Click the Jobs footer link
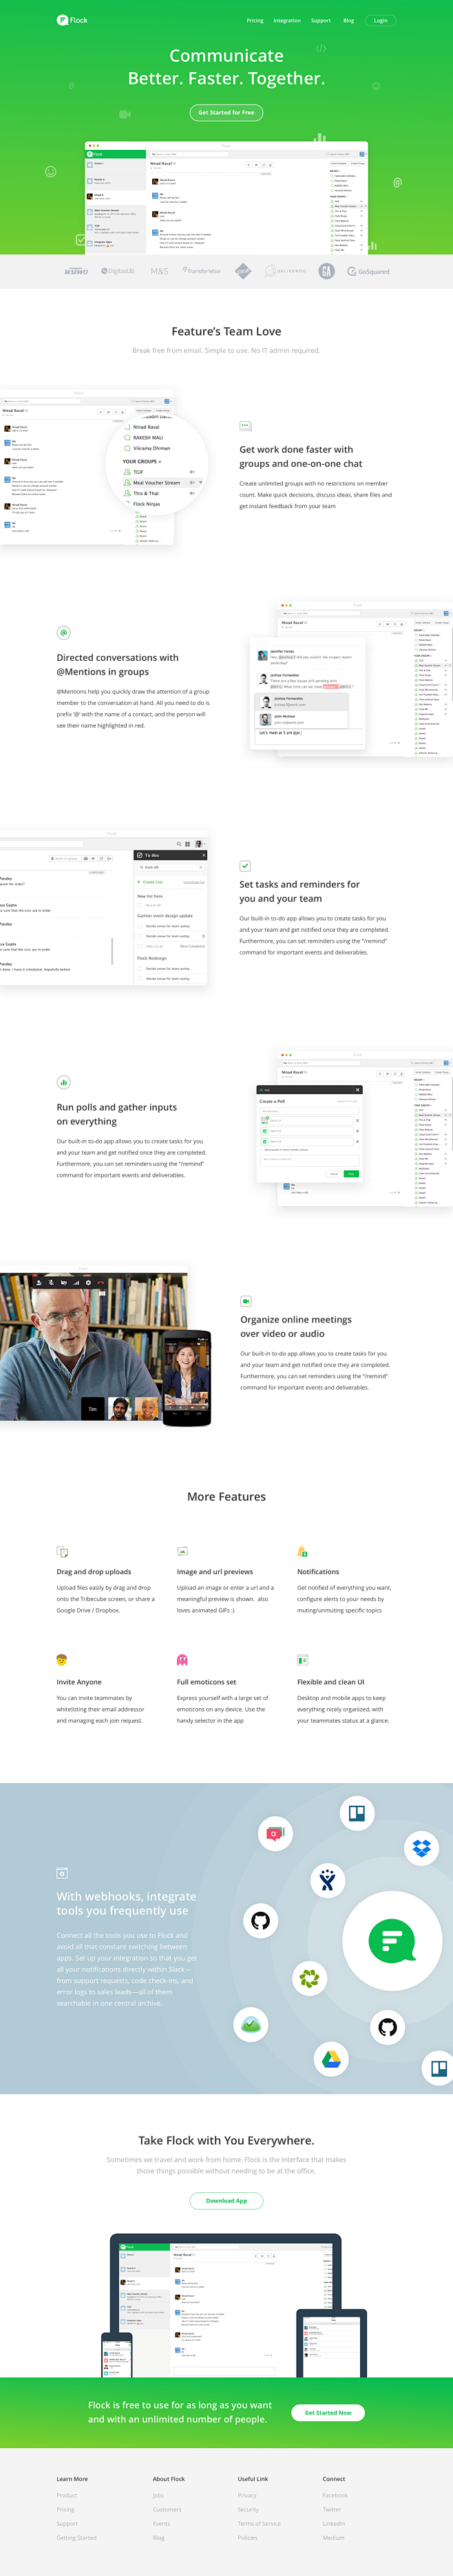 [x=158, y=2495]
